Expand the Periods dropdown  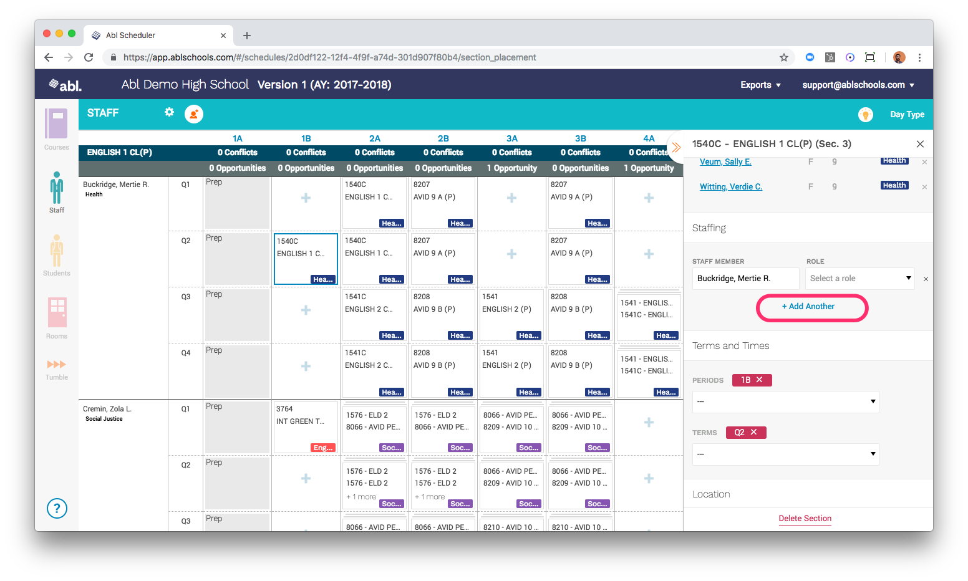[x=785, y=401]
